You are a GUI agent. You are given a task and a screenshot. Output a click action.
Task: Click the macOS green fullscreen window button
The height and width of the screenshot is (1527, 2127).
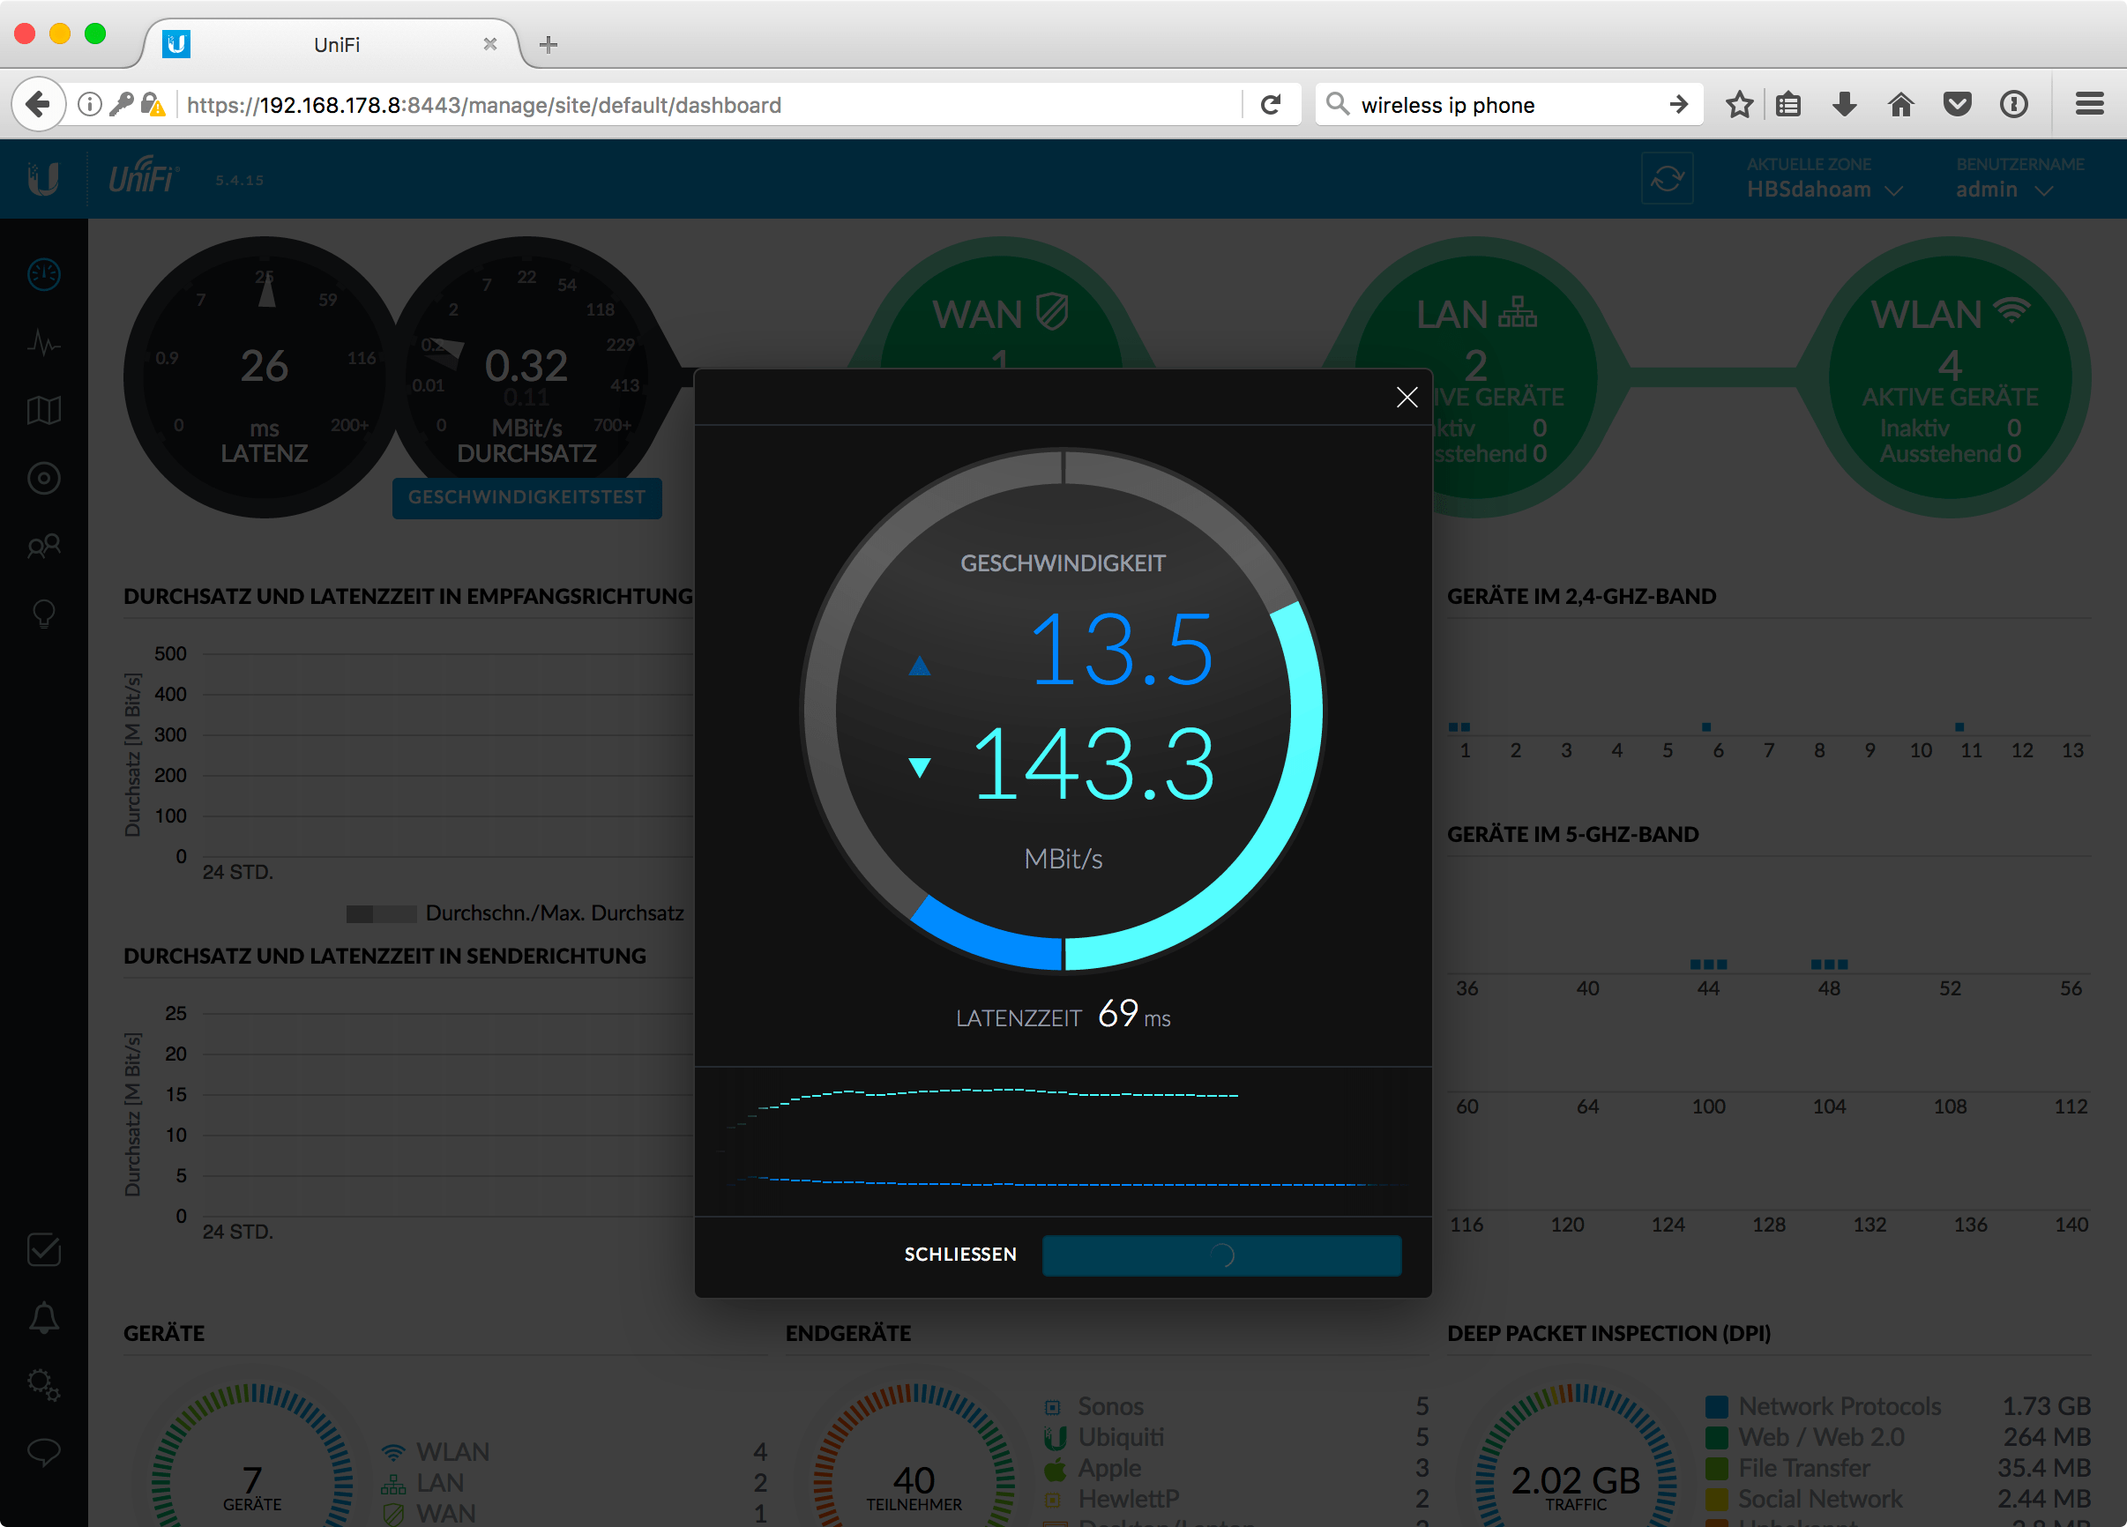tap(94, 34)
